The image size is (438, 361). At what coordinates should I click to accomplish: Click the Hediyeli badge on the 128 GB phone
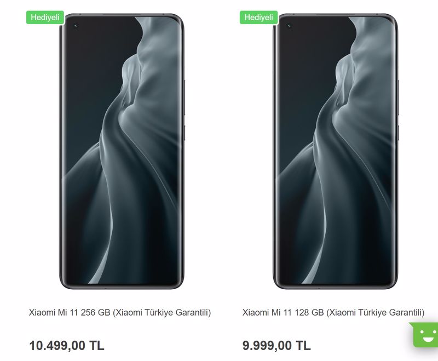coord(258,18)
